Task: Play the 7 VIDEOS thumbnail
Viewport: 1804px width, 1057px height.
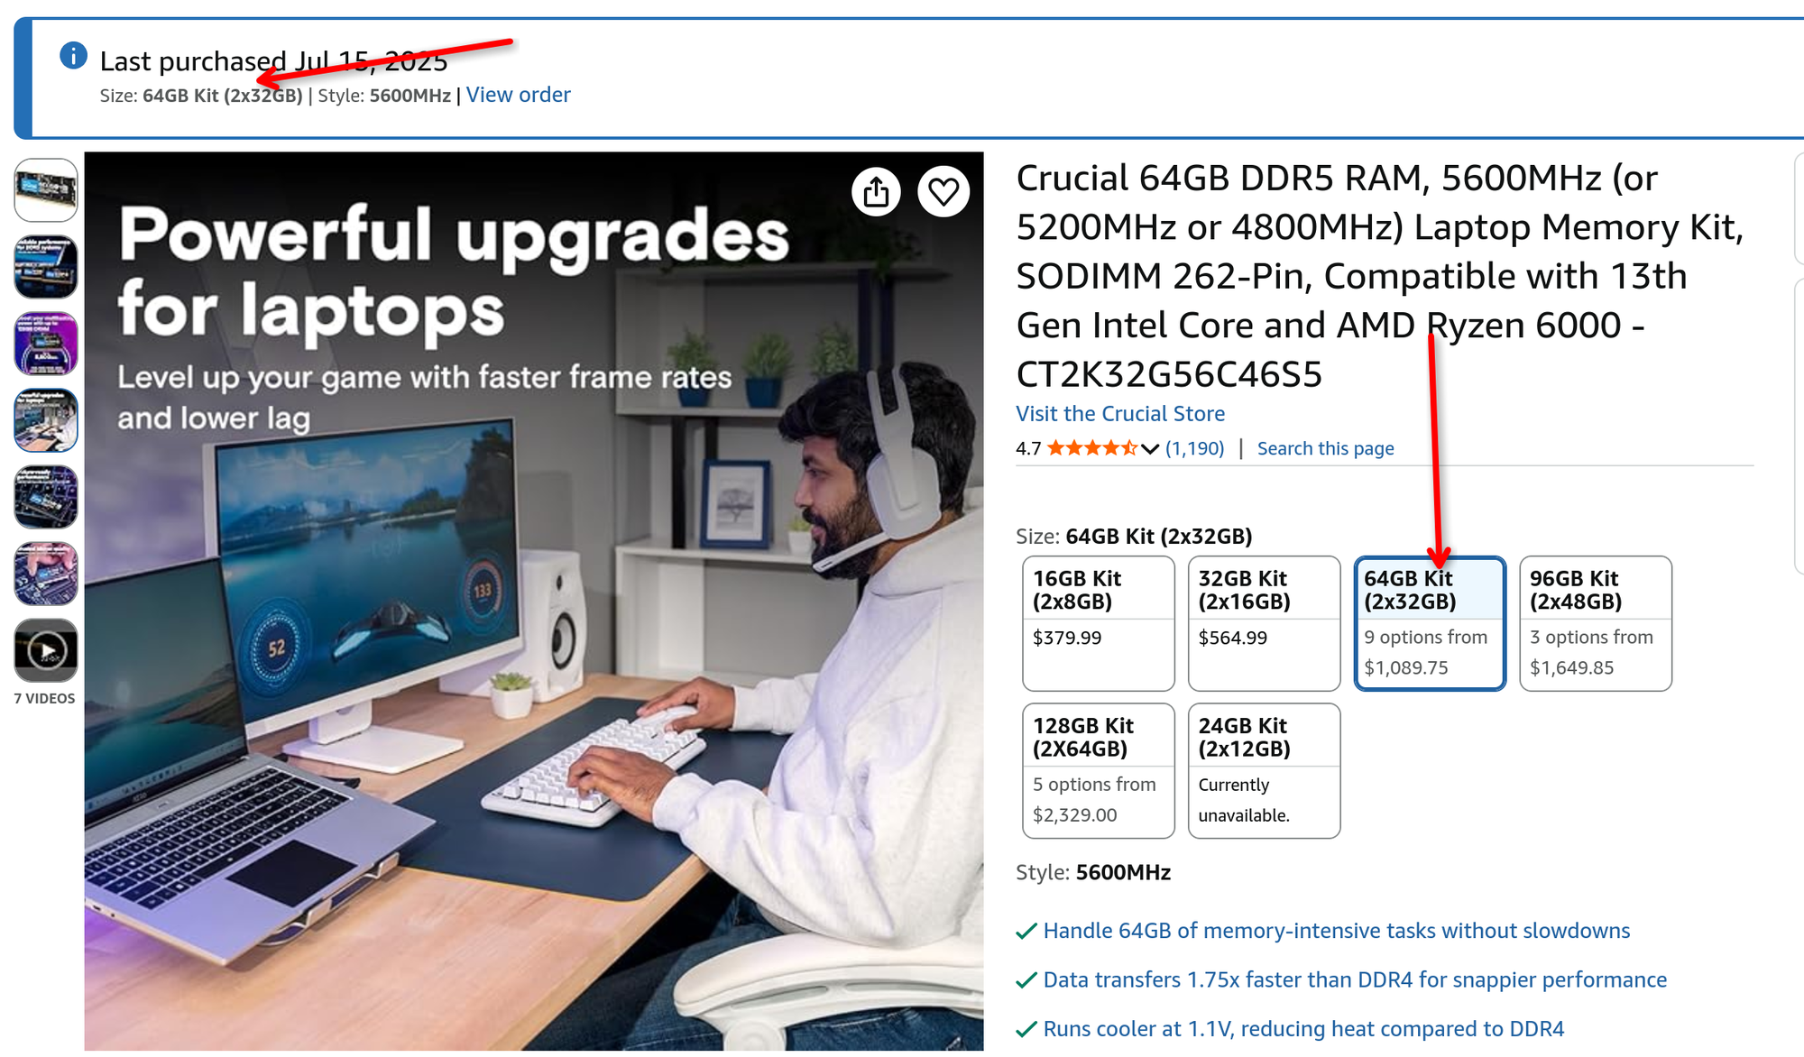Action: tap(46, 650)
